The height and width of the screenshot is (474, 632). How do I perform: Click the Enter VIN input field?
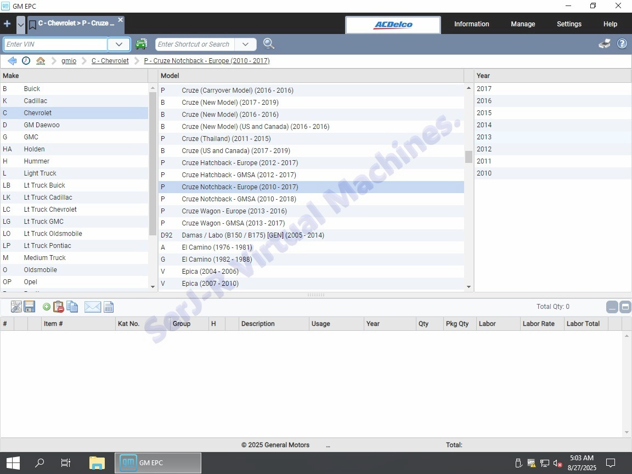(55, 44)
